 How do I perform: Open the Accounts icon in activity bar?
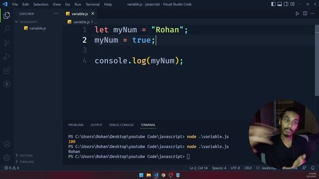pyautogui.click(x=6, y=144)
